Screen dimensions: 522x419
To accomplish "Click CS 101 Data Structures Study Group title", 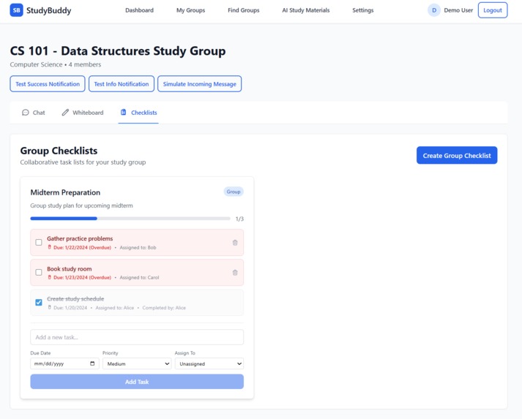I will pyautogui.click(x=118, y=51).
